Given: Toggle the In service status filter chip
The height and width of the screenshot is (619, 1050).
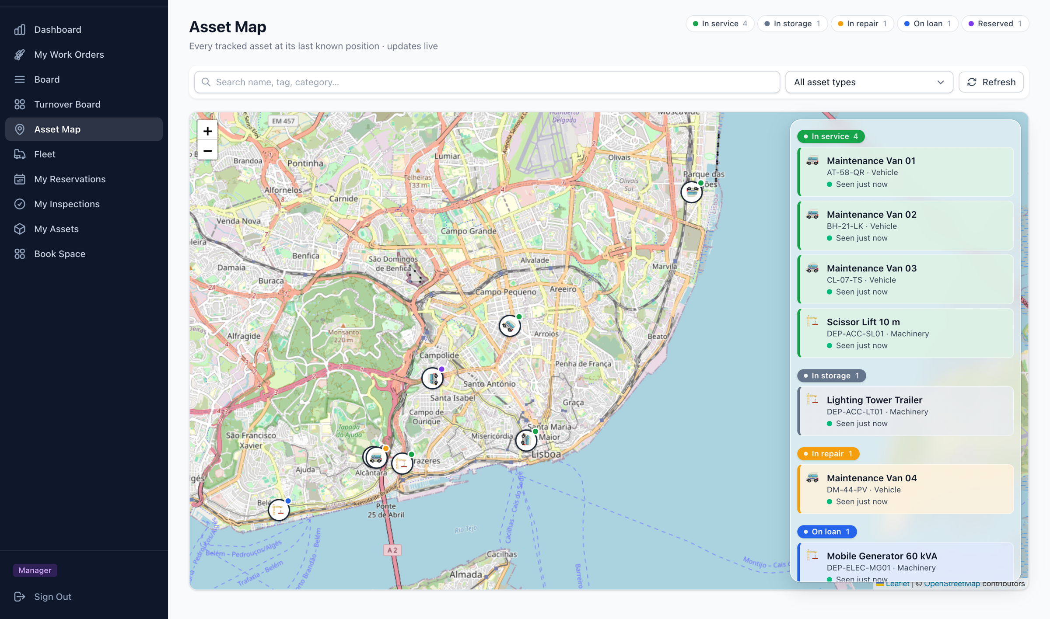Looking at the screenshot, I should tap(720, 24).
